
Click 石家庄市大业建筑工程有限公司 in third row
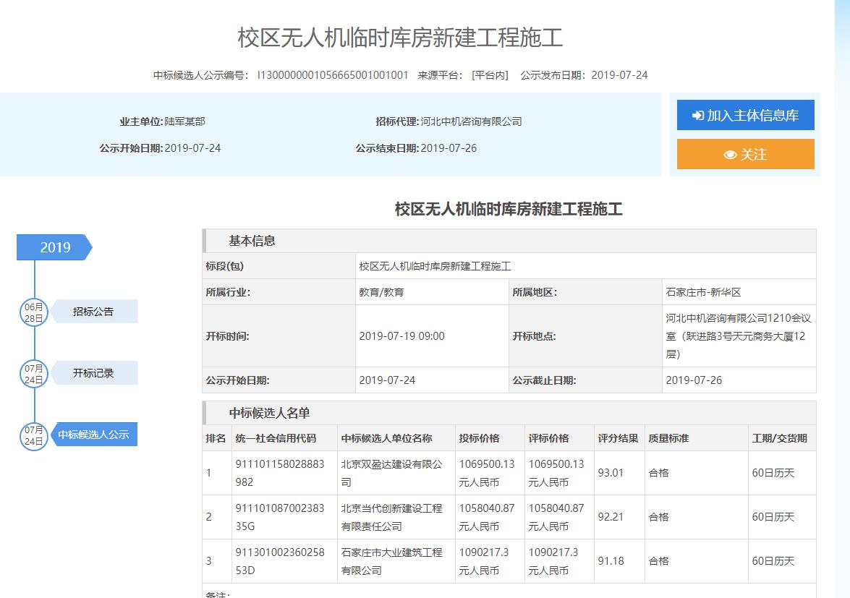[391, 561]
